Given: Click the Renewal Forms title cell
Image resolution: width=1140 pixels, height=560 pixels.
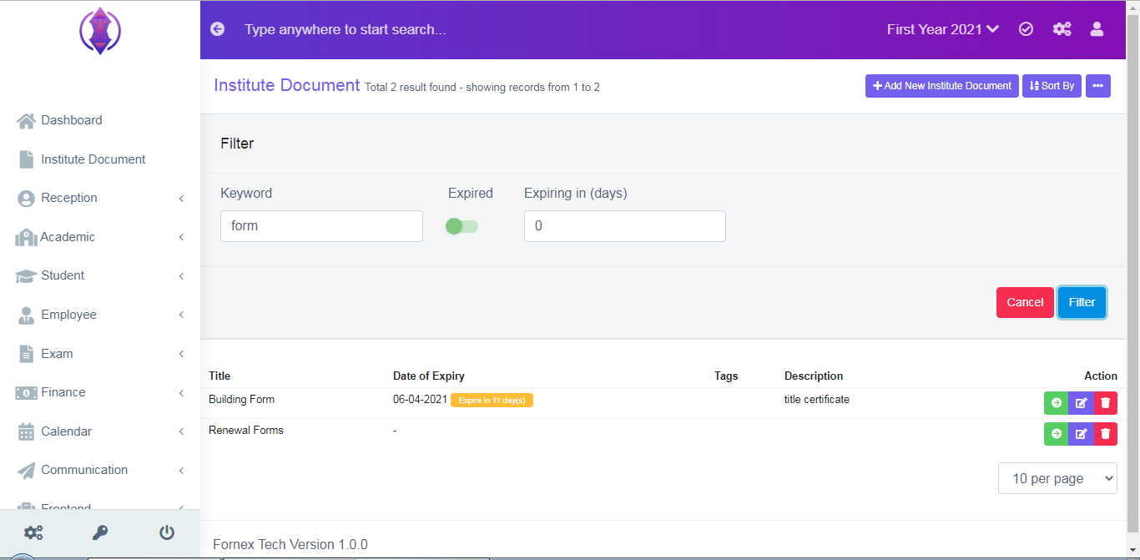Looking at the screenshot, I should pyautogui.click(x=246, y=431).
